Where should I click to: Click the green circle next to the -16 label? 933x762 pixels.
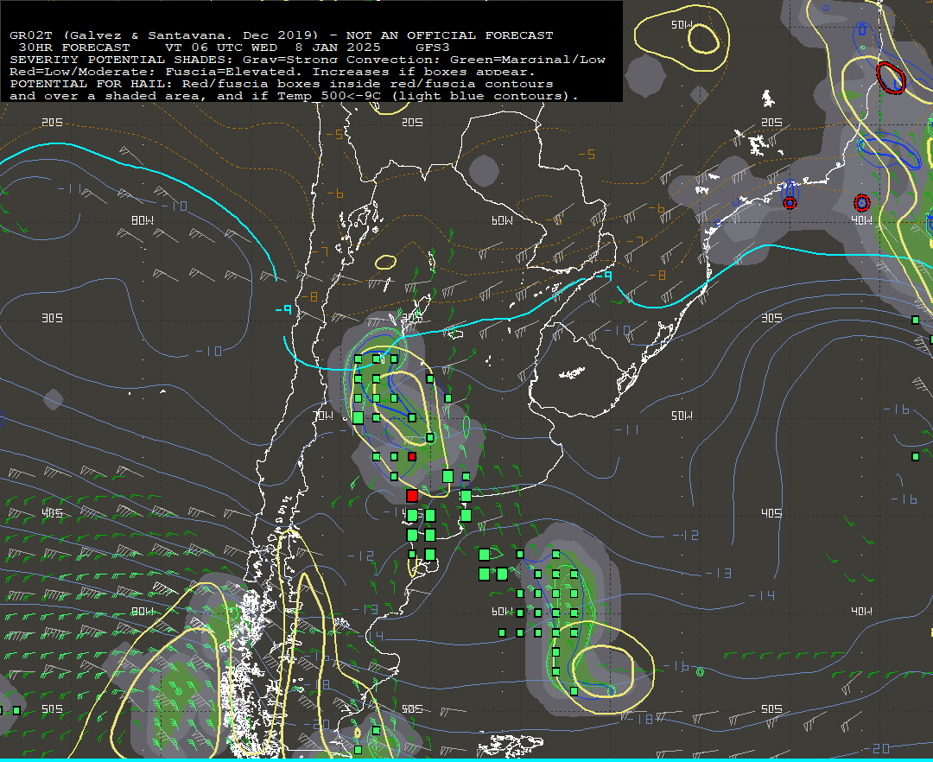coord(700,672)
